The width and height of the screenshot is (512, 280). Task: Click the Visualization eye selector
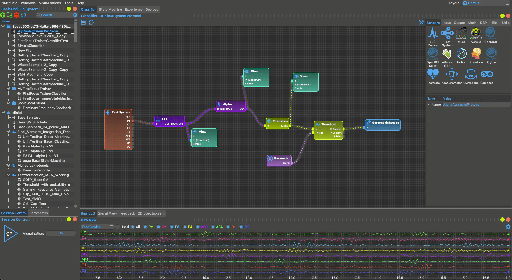tap(61, 233)
